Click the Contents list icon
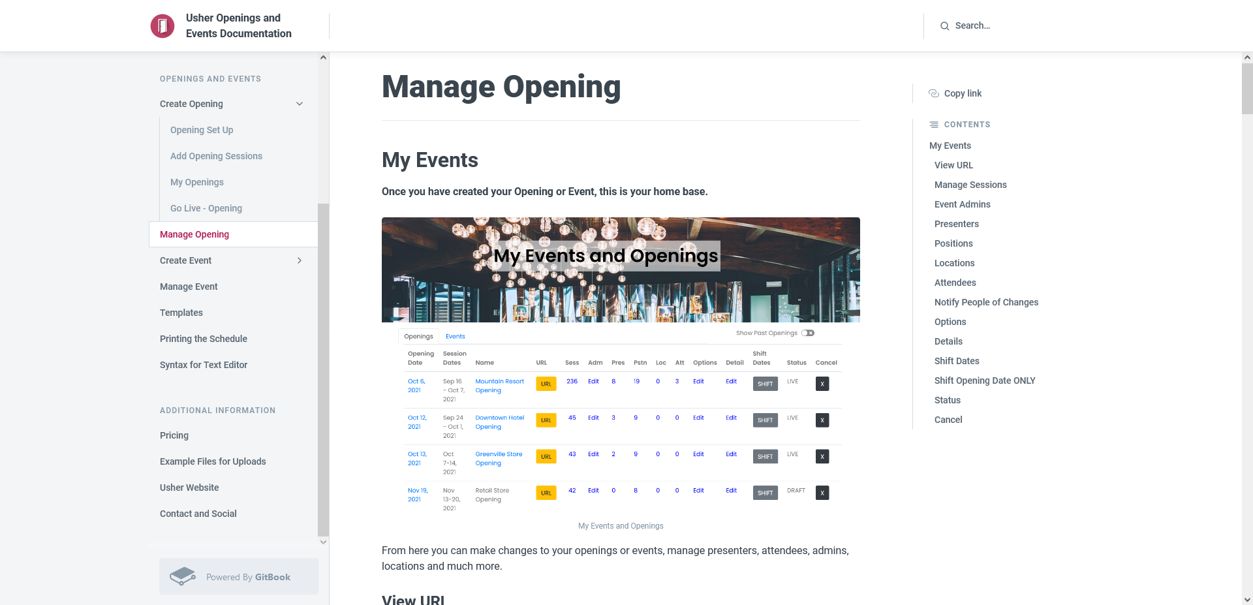The width and height of the screenshot is (1253, 605). 934,125
